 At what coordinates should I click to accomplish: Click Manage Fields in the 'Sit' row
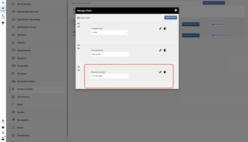click(191, 35)
